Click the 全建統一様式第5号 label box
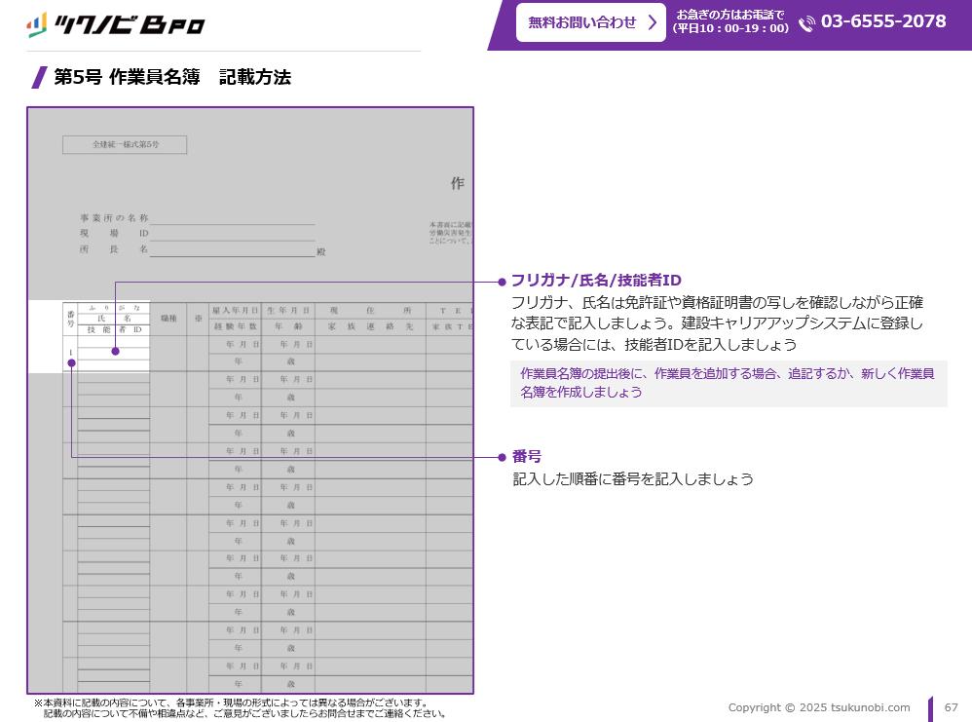Image resolution: width=972 pixels, height=722 pixels. coord(125,144)
